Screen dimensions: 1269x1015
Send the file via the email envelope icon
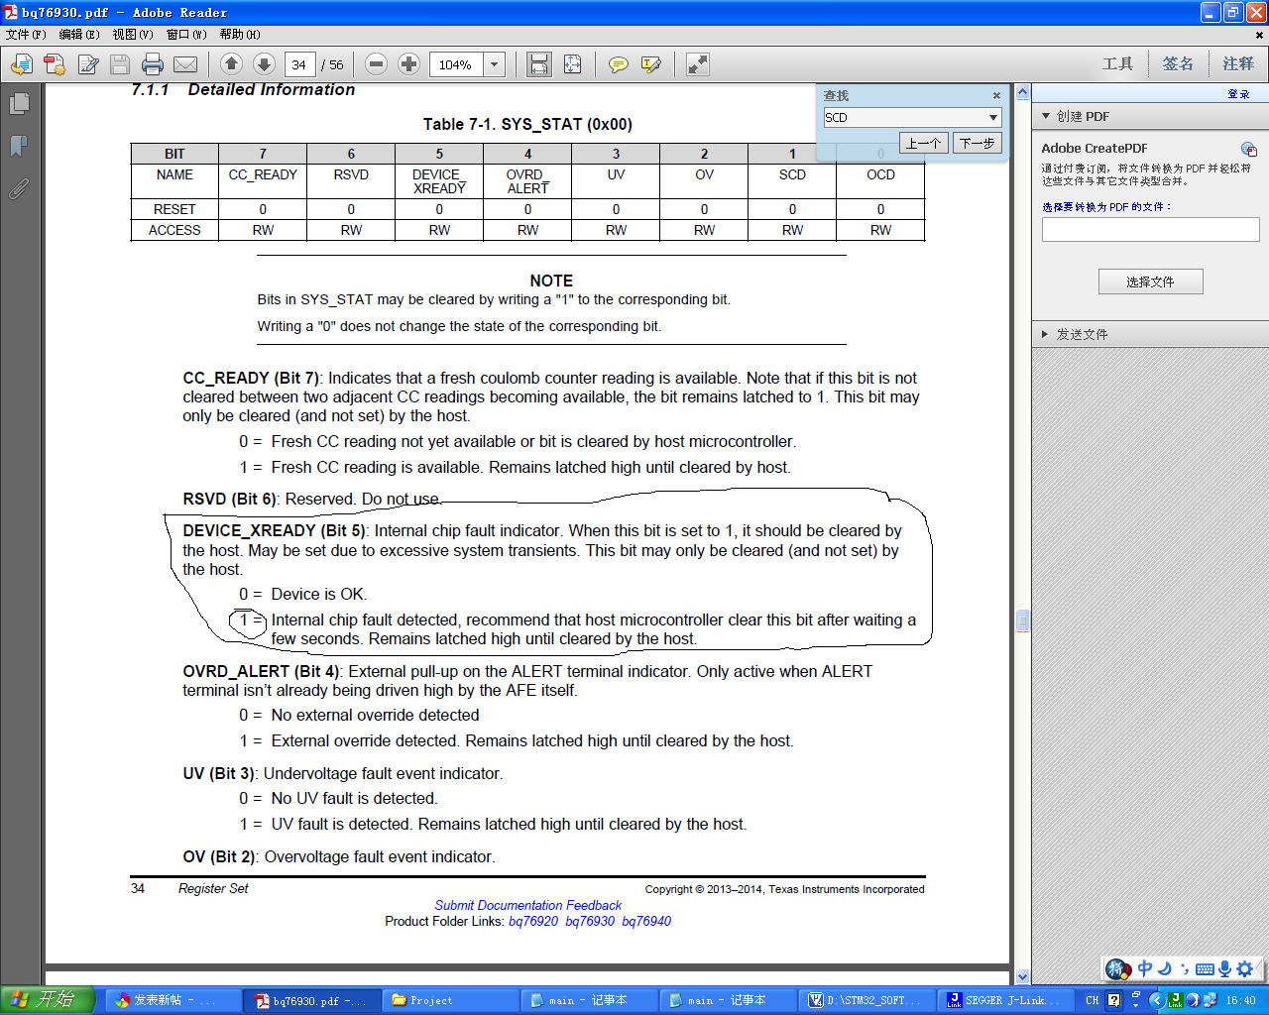[x=185, y=64]
